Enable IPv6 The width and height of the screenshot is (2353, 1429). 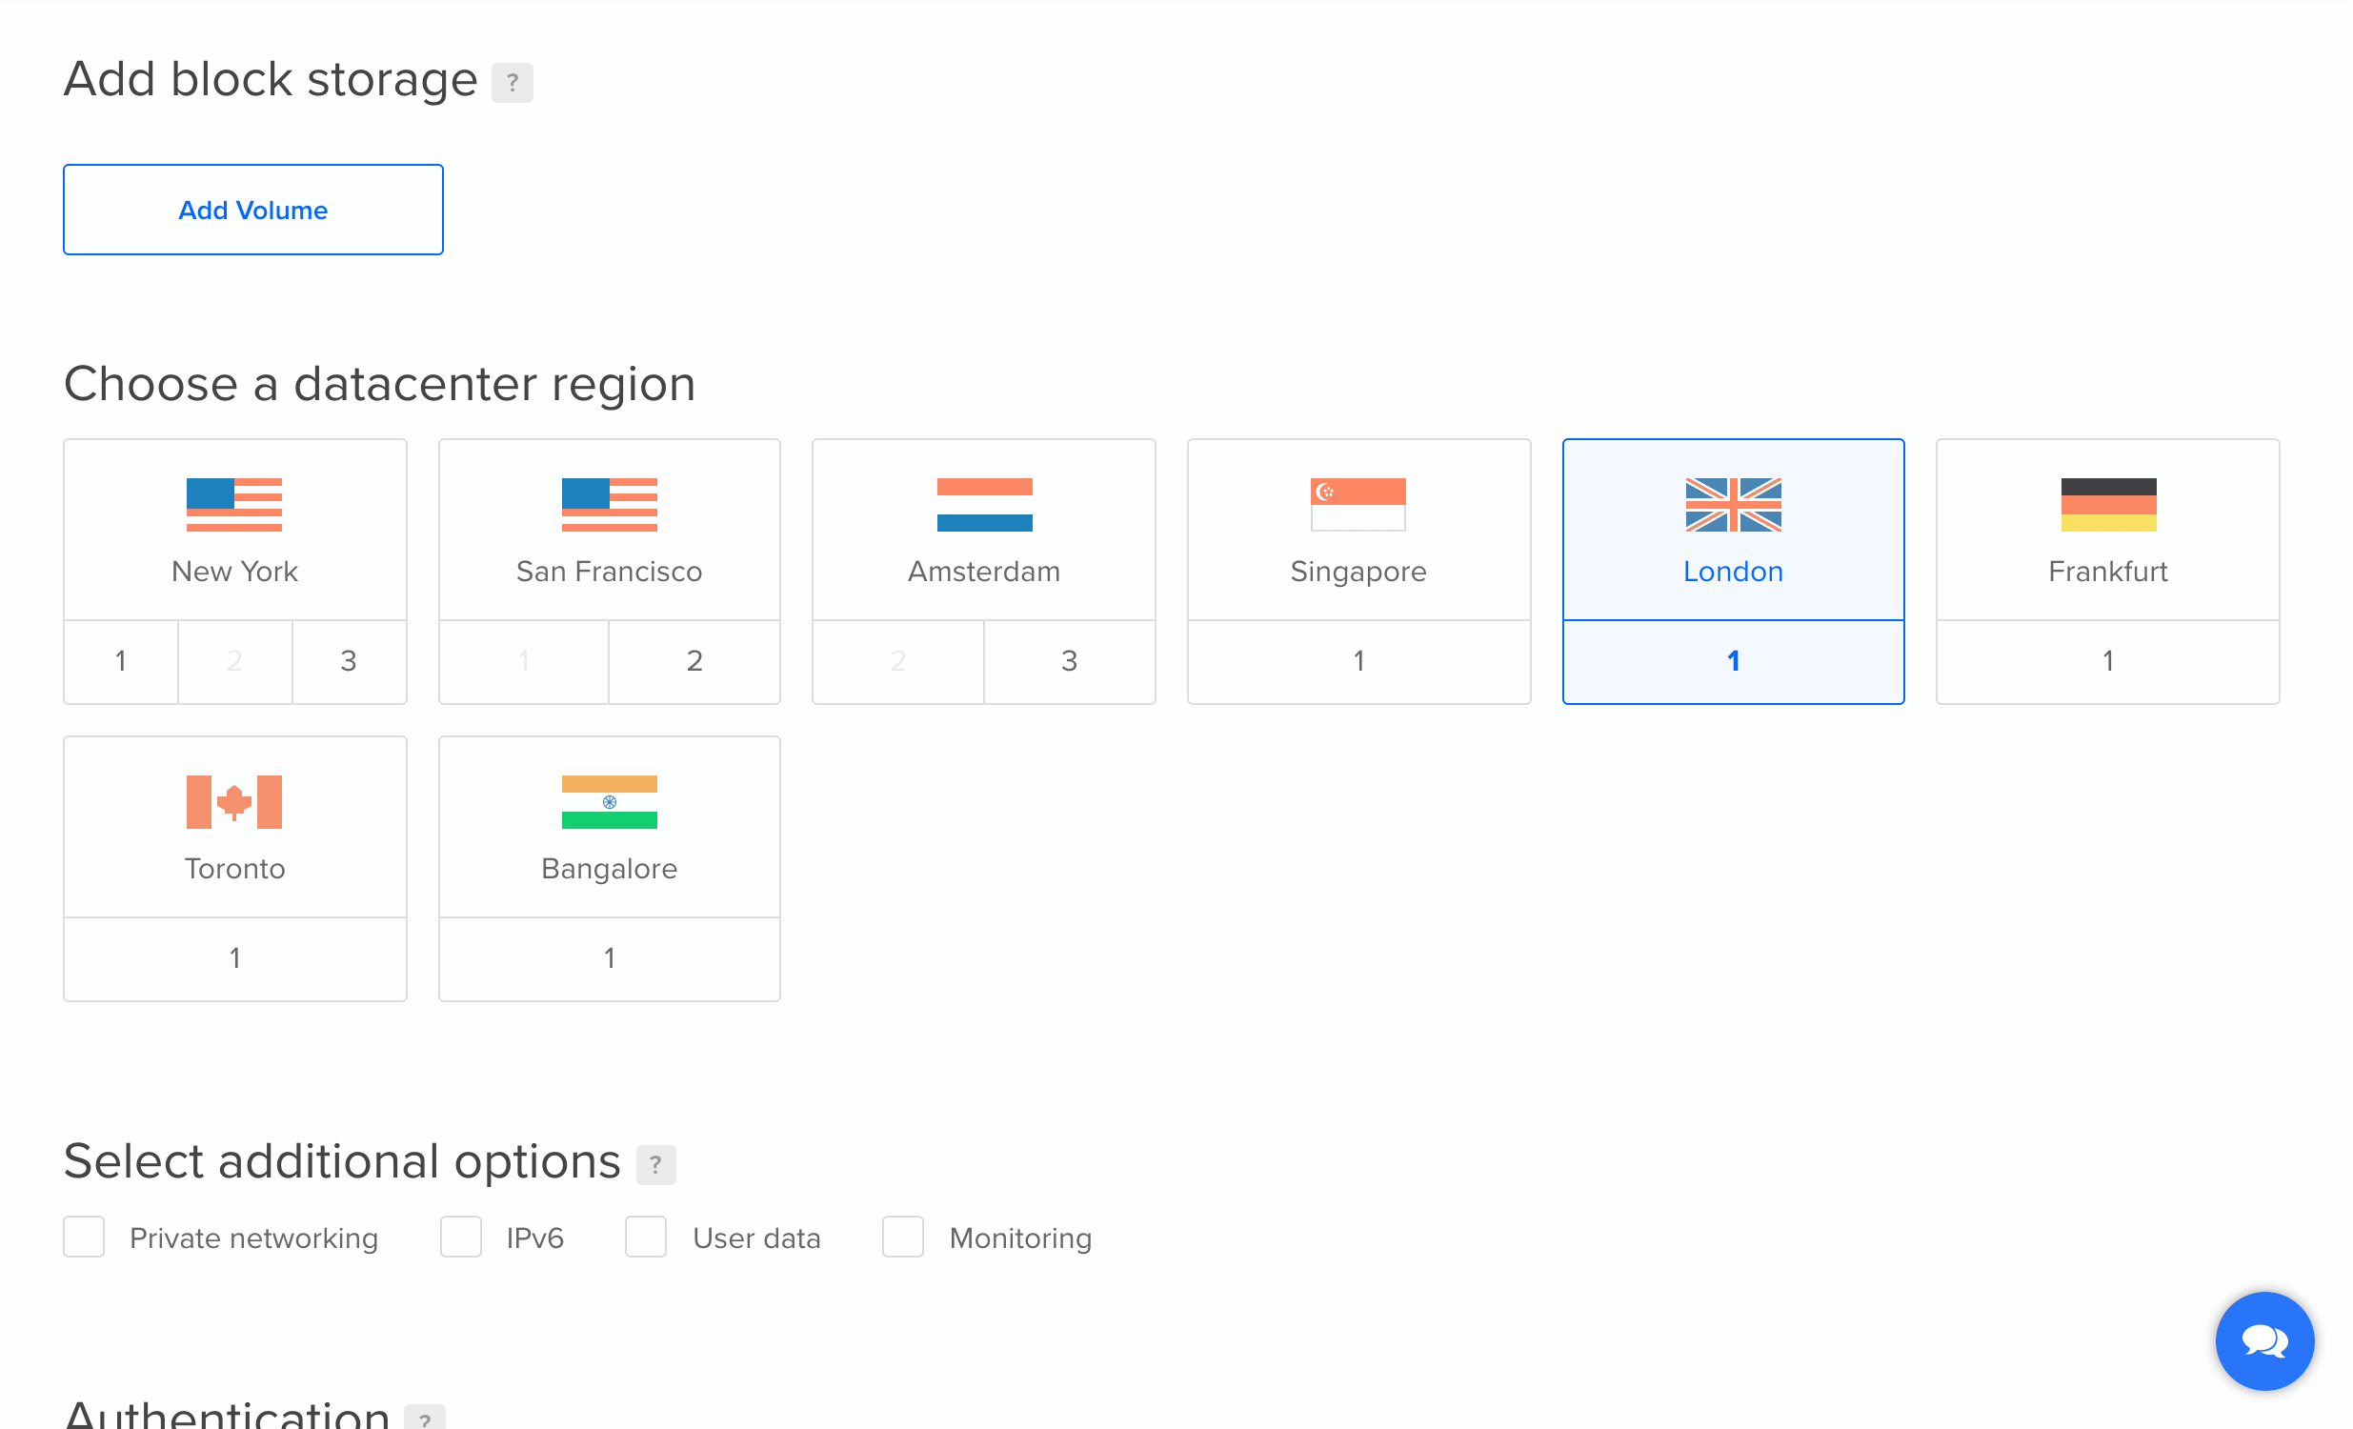tap(461, 1236)
